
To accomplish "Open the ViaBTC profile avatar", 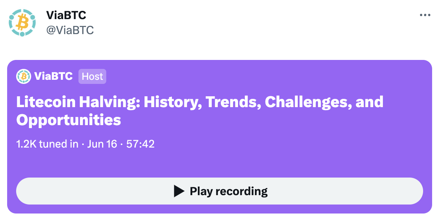I will point(22,22).
